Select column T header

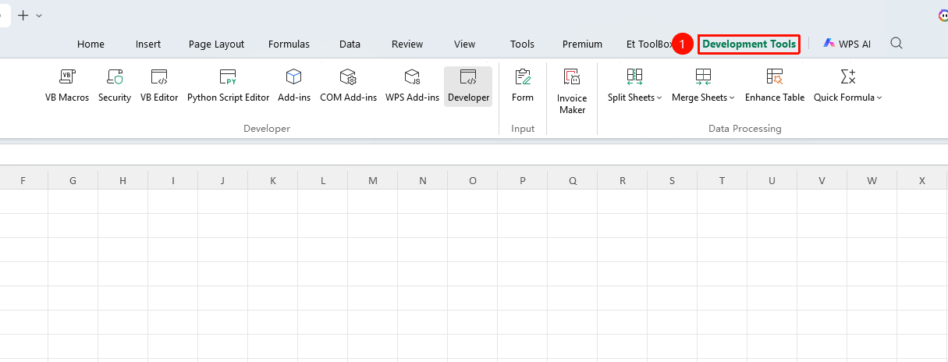pyautogui.click(x=722, y=180)
